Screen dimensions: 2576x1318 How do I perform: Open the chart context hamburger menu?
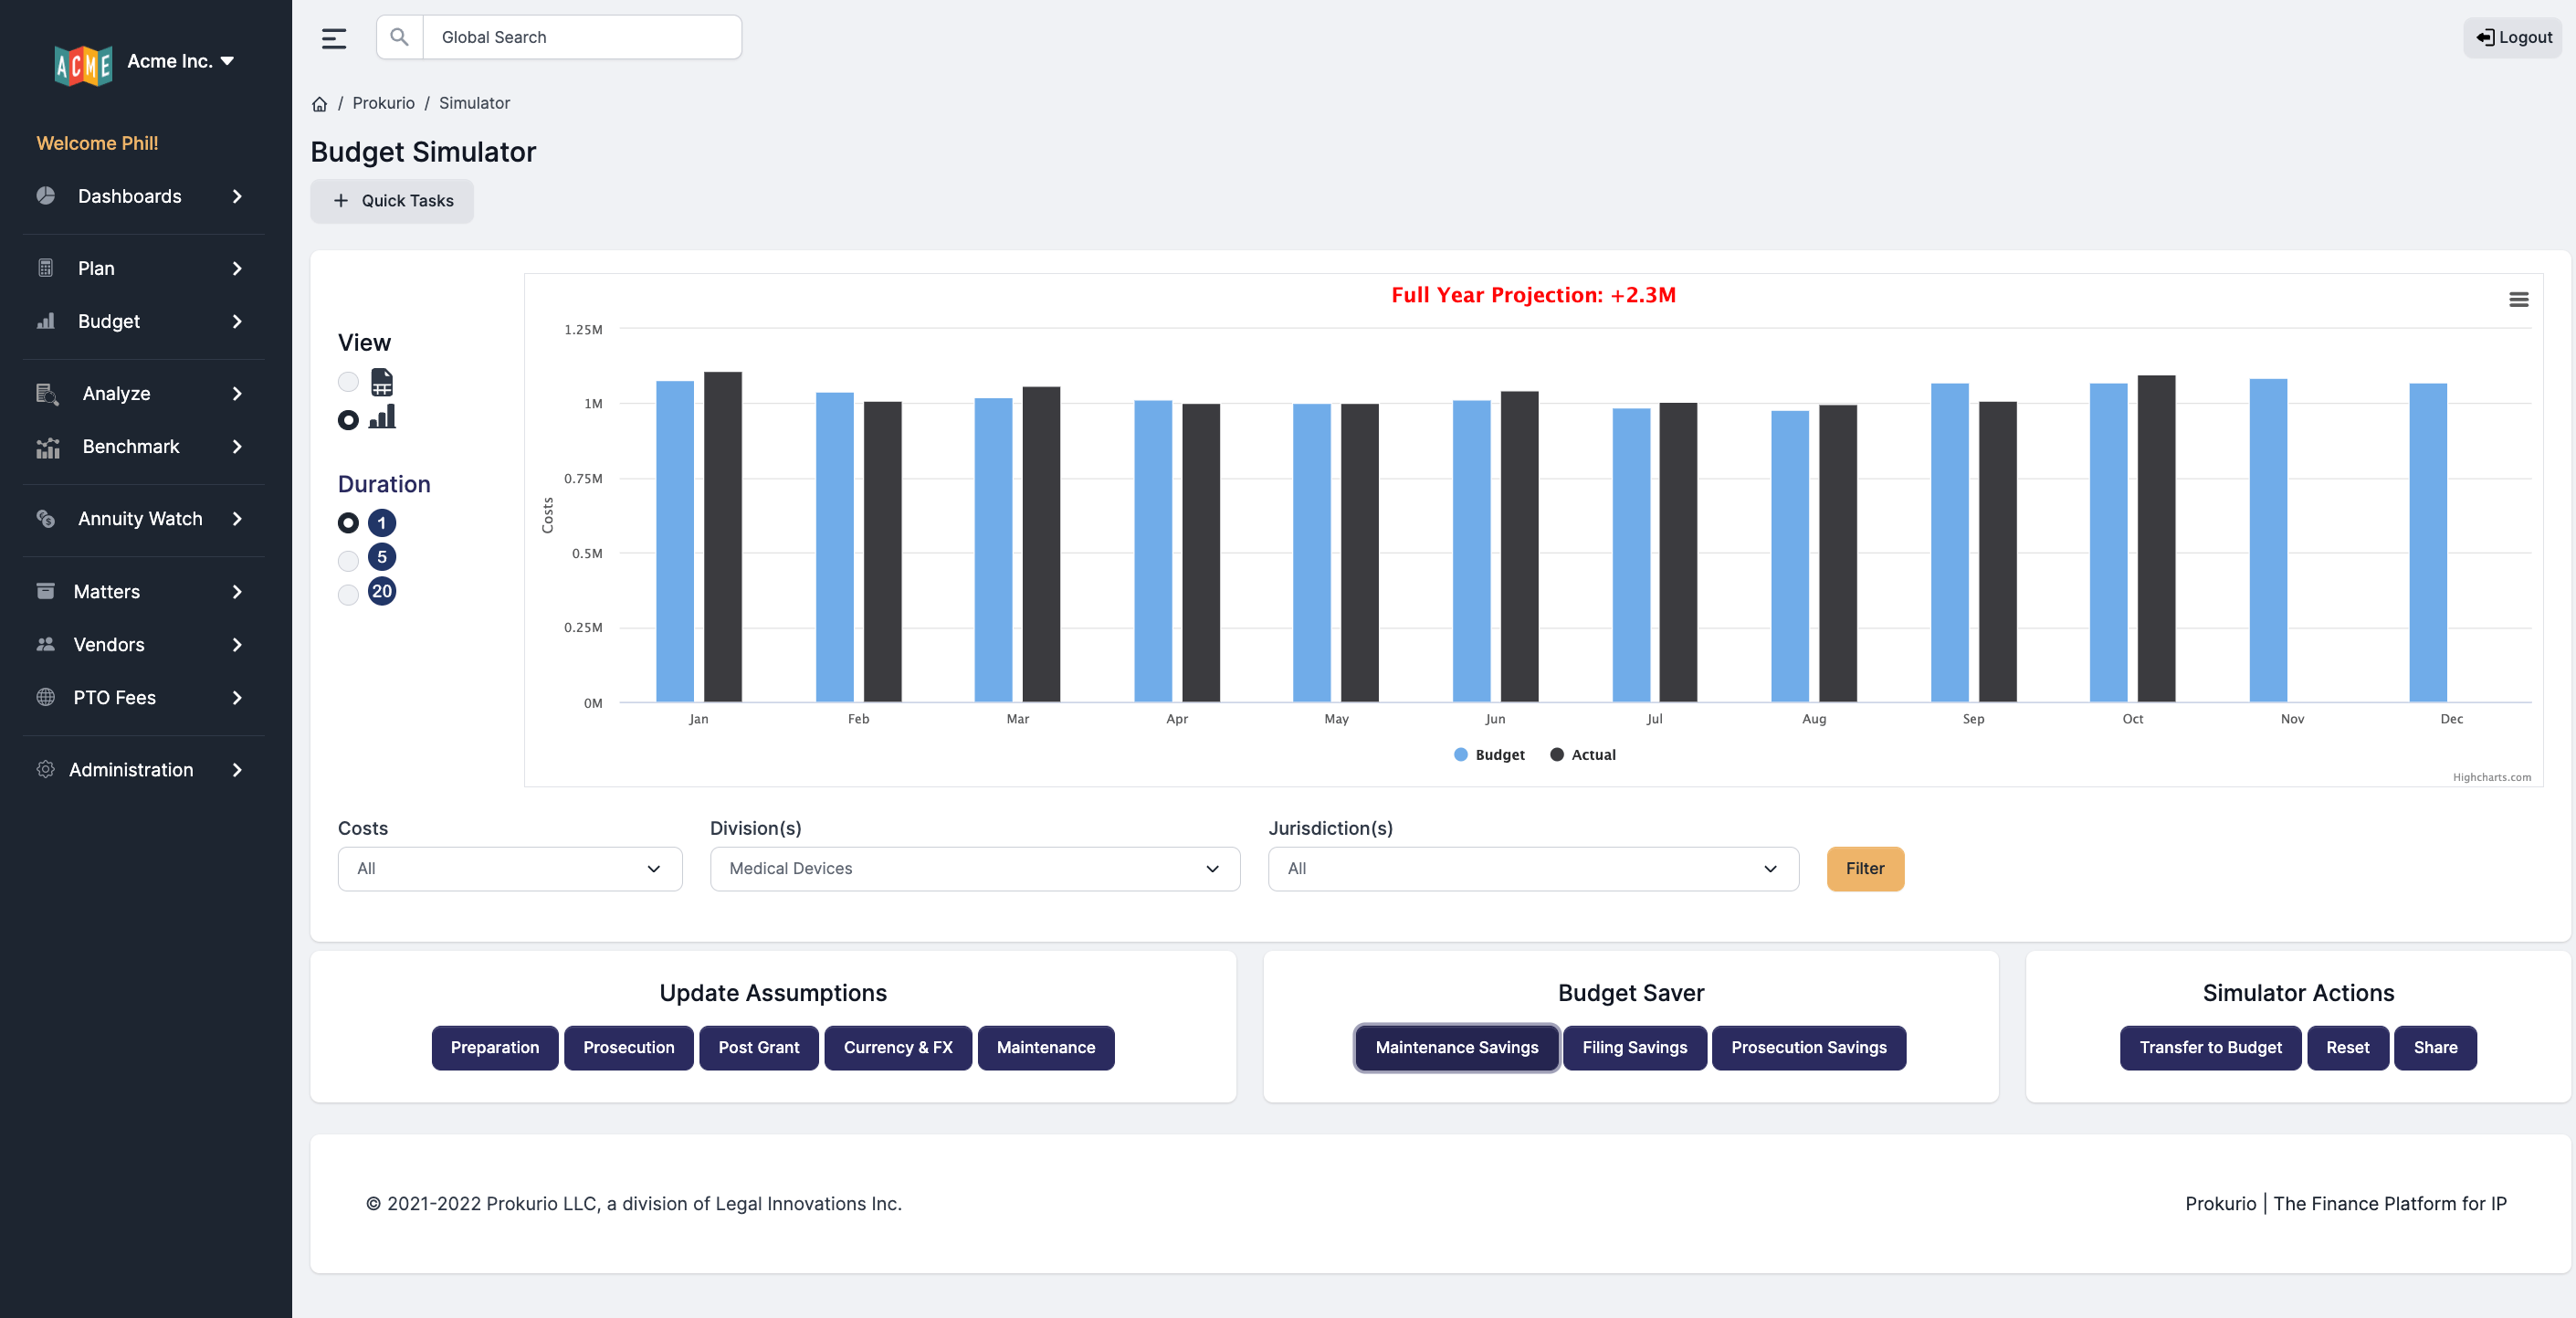click(x=2518, y=299)
